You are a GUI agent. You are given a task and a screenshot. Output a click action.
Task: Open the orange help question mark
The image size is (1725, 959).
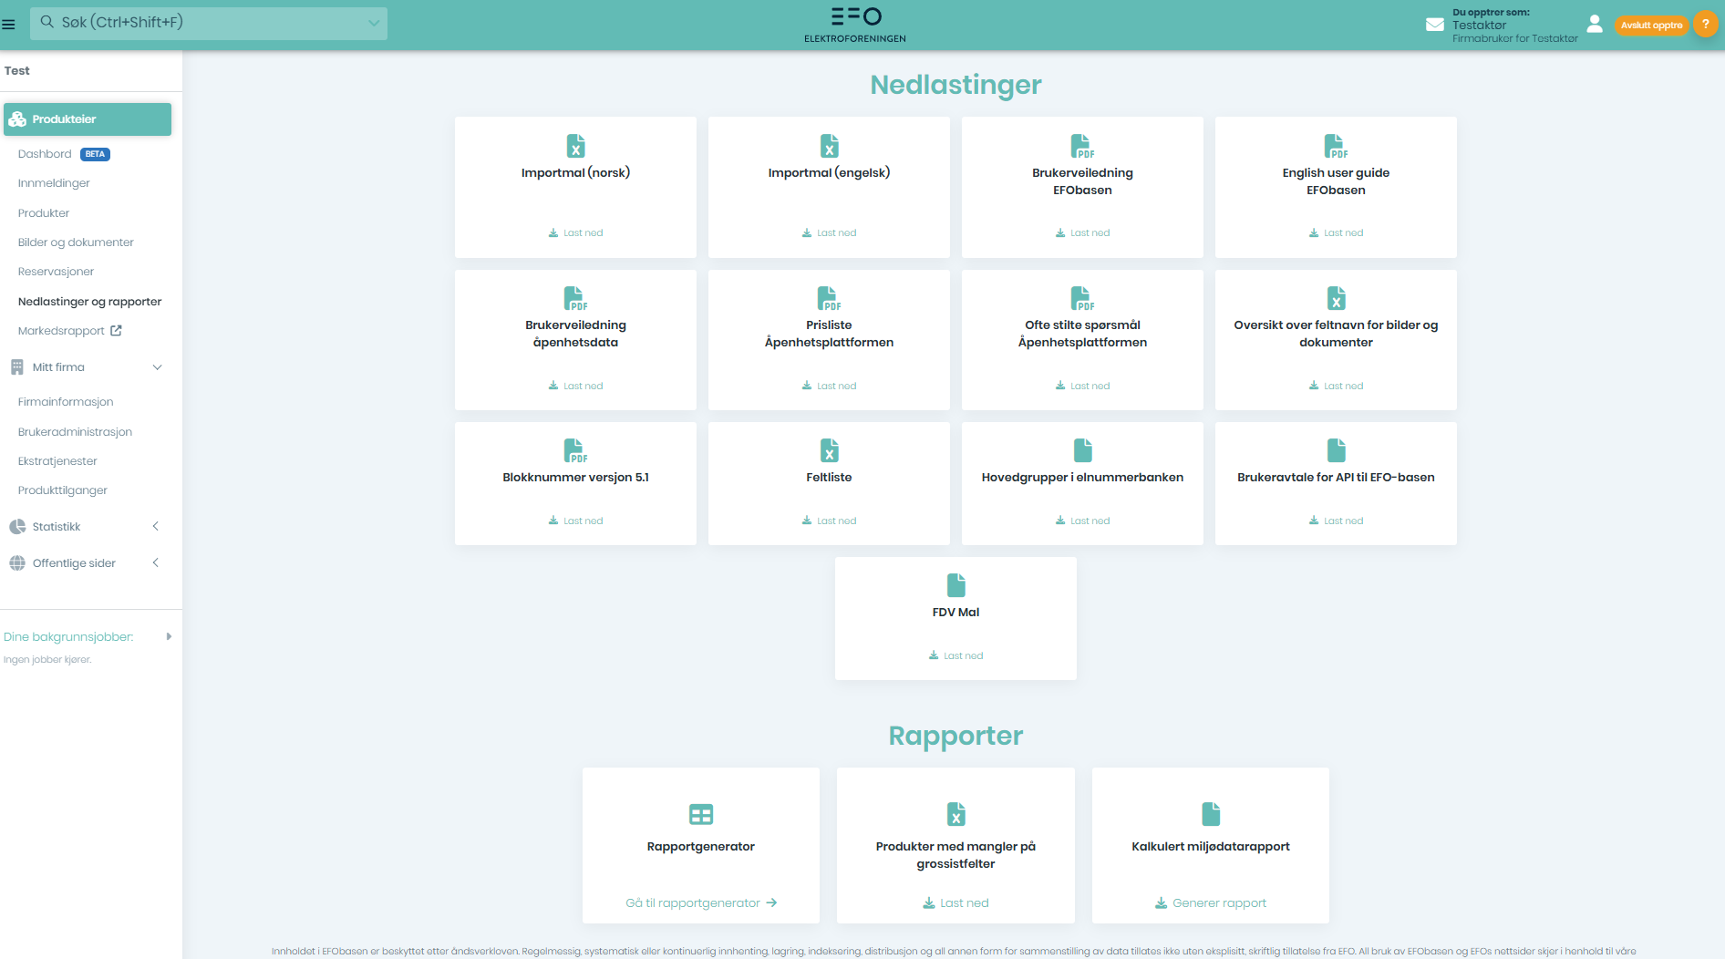click(x=1705, y=25)
